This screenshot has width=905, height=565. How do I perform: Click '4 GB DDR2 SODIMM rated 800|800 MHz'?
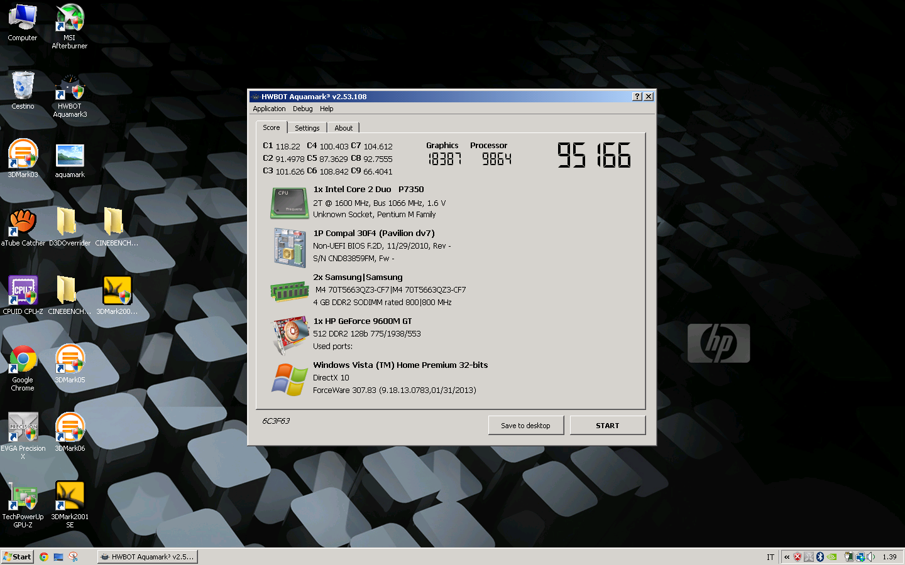point(382,303)
